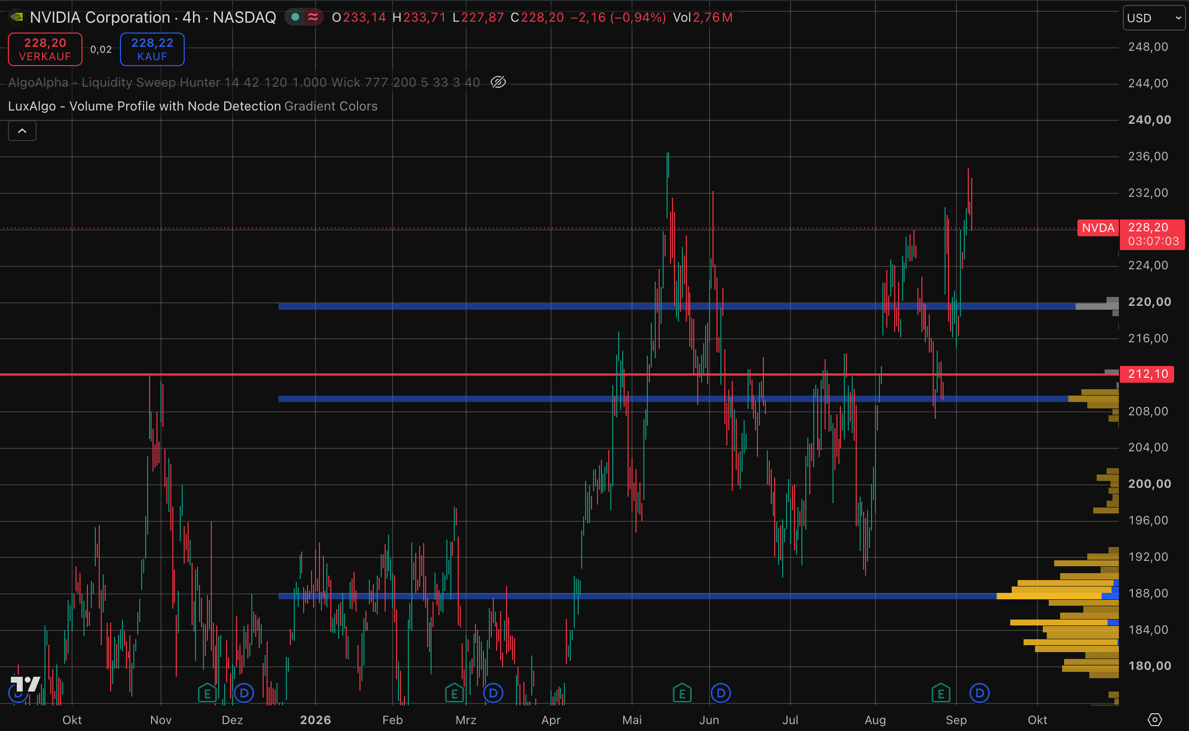Collapse the indicator legend with the chevron
This screenshot has height=731, width=1189.
click(22, 131)
